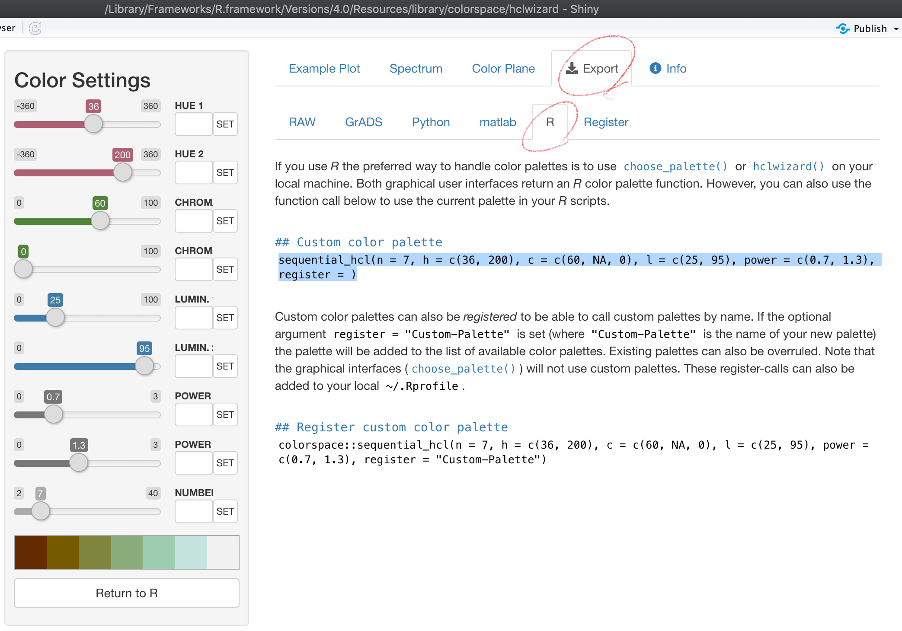
Task: Click the browser reload icon
Action: click(35, 29)
